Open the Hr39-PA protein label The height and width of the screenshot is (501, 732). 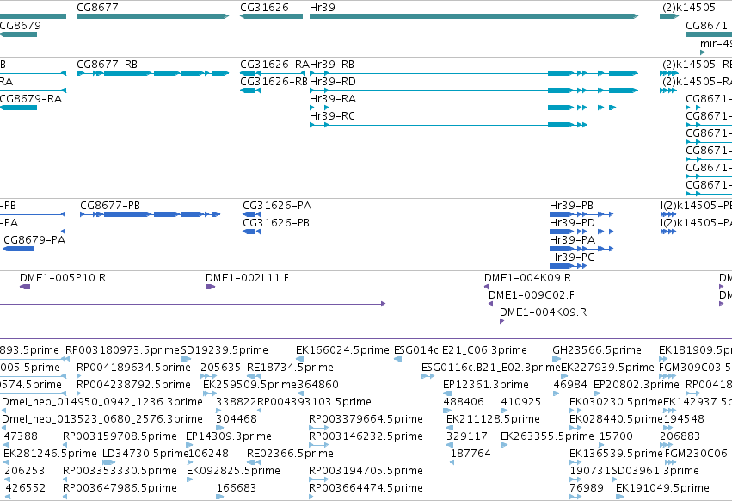coord(572,240)
